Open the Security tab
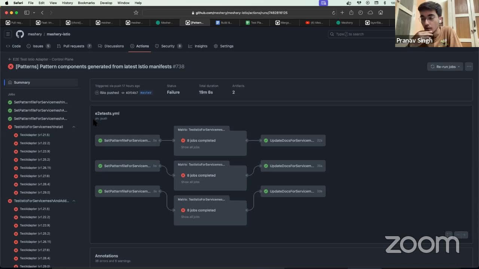This screenshot has width=479, height=269. coord(168,46)
